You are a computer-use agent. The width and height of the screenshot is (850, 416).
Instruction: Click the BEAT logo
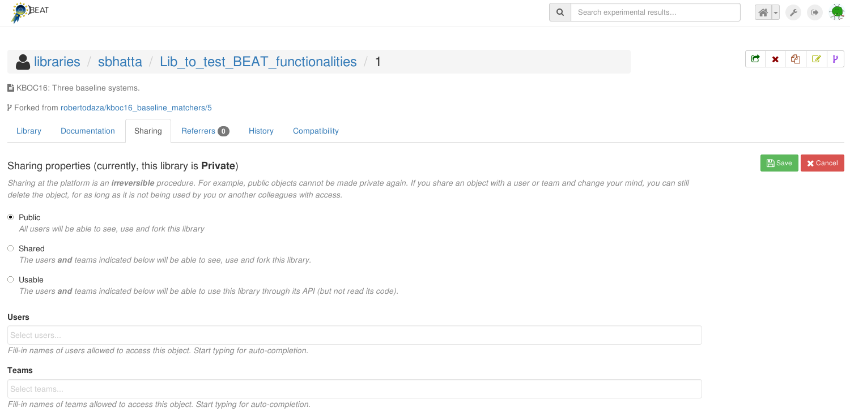(x=30, y=12)
